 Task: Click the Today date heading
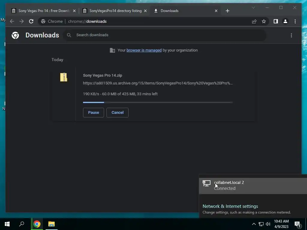pos(57,60)
